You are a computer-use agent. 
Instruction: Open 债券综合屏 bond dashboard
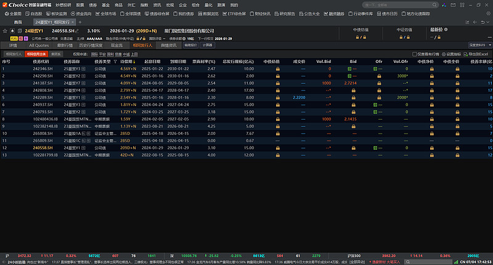[x=157, y=14]
